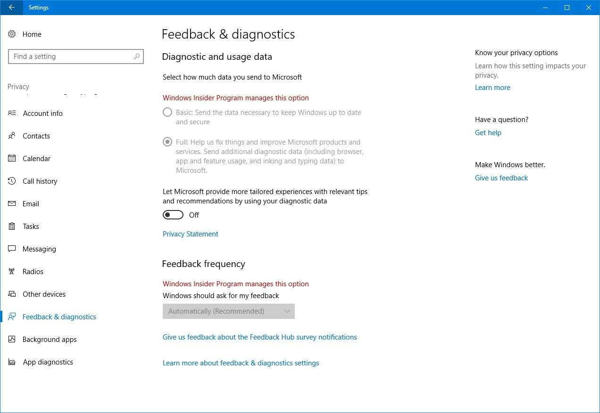Screen dimensions: 600x413
Task: Click the Feedback frequency heading
Action: [203, 264]
